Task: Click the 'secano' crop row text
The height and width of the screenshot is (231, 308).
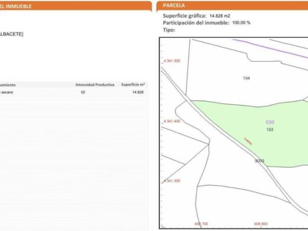Action: click(6, 92)
